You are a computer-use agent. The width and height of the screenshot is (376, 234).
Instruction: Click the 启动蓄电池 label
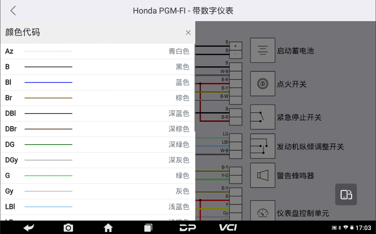tap(295, 50)
